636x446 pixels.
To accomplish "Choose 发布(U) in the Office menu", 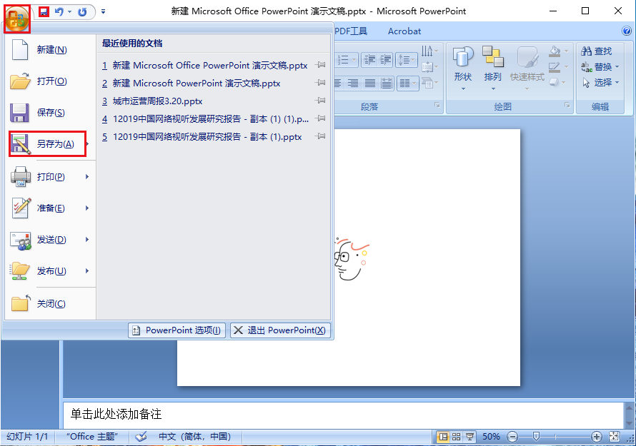I will point(50,271).
